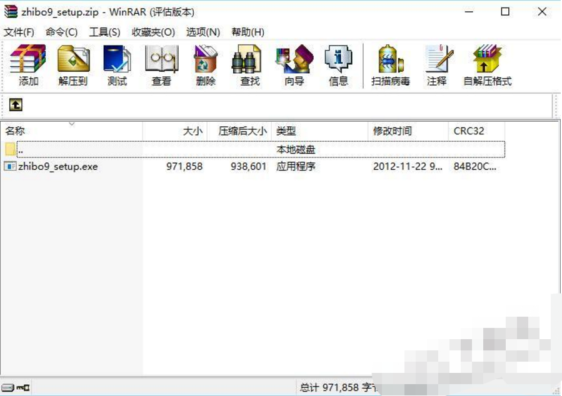Click the 938,601 packed size value
The image size is (562, 396).
[x=248, y=167]
